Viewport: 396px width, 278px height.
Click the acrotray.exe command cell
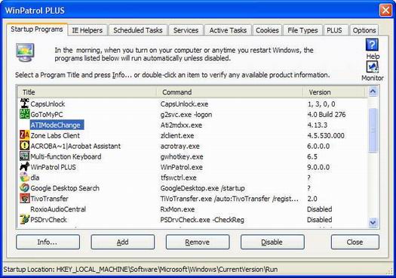coord(180,146)
